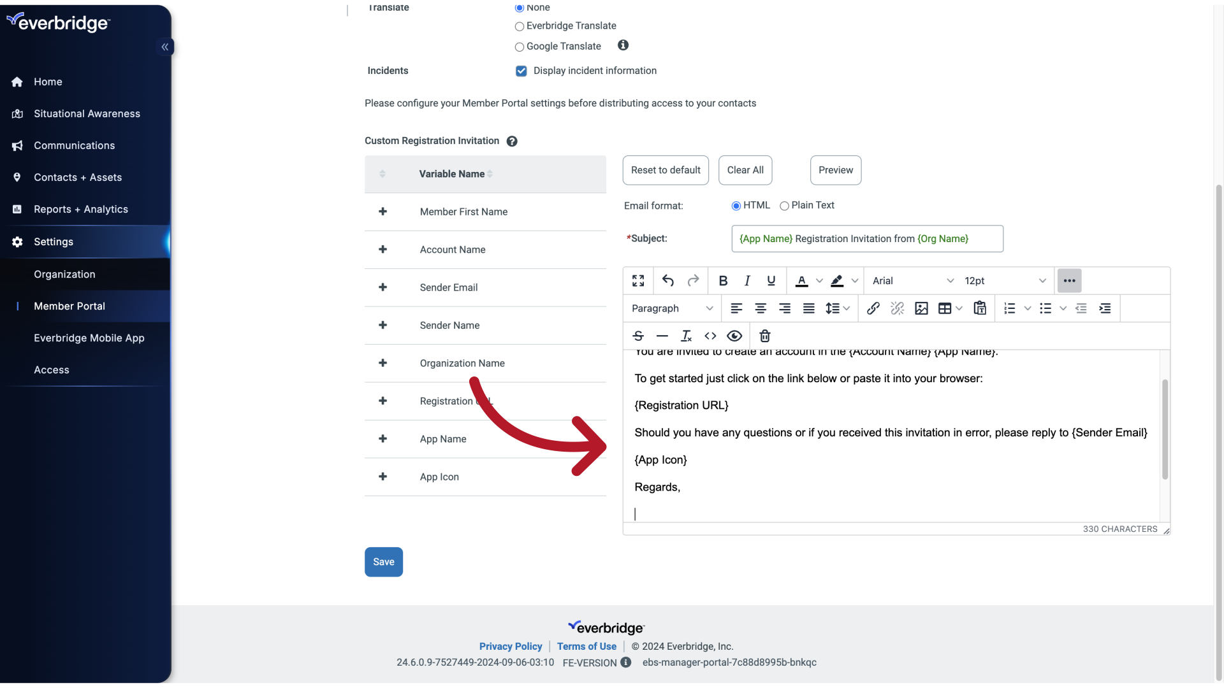This screenshot has height=688, width=1224.
Task: Click the trash delete icon in the editor toolbar
Action: 765,336
